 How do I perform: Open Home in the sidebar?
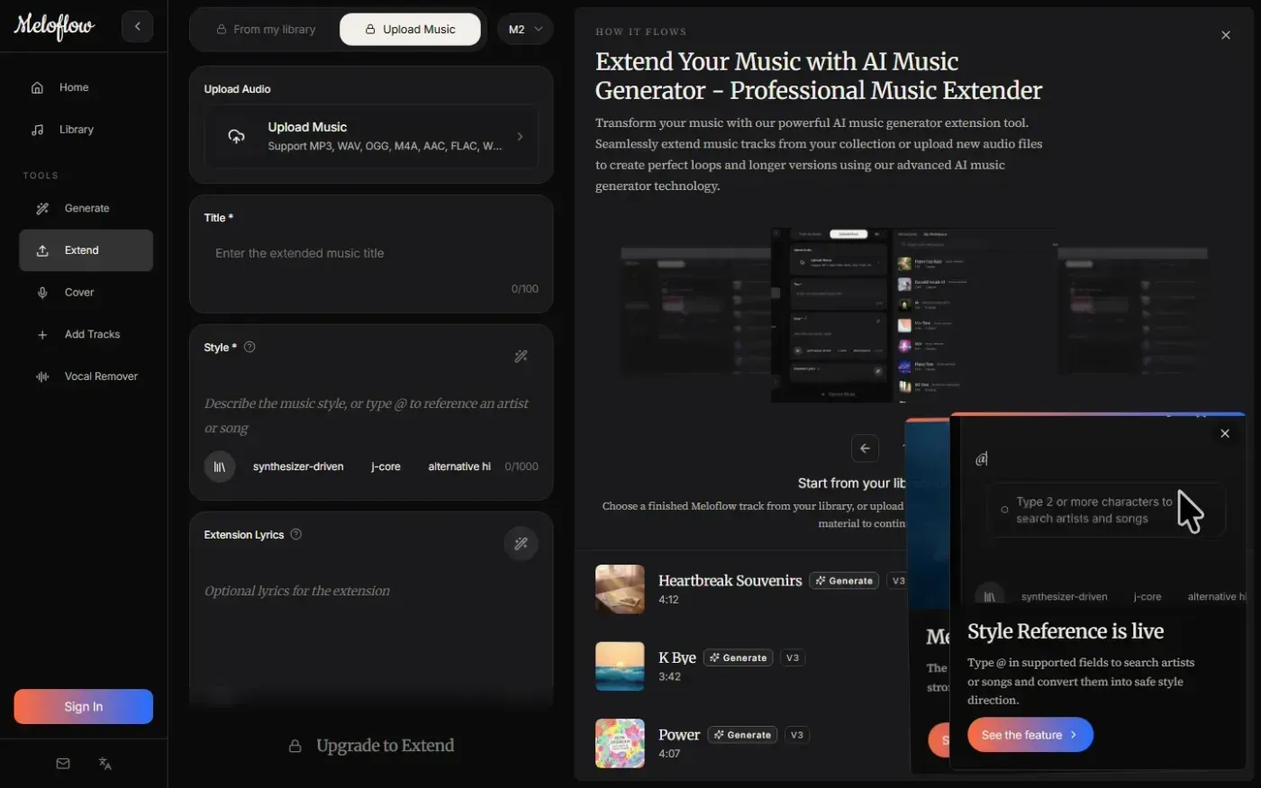(86, 87)
